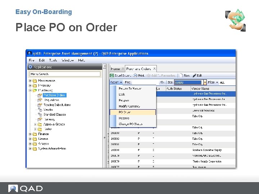Expand the Codes folder
Image resolution: width=259 pixels, height=194 pixels.
pos(35,129)
